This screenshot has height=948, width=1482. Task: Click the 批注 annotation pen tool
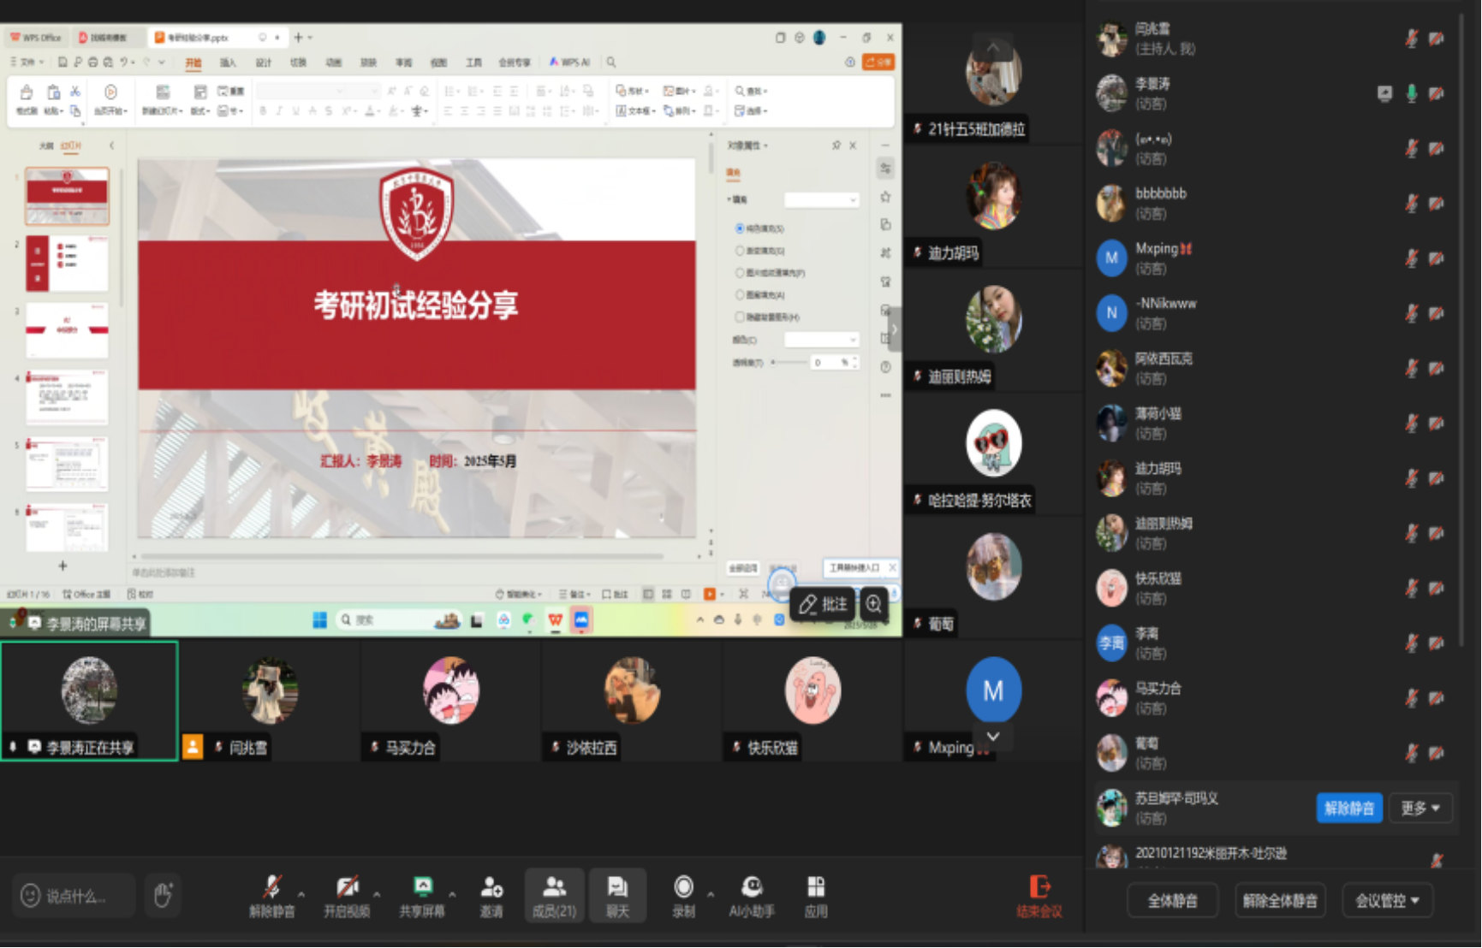(823, 605)
